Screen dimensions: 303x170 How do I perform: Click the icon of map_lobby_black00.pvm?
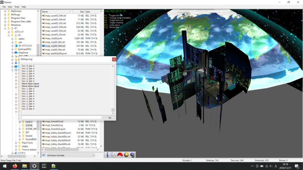click(44, 133)
